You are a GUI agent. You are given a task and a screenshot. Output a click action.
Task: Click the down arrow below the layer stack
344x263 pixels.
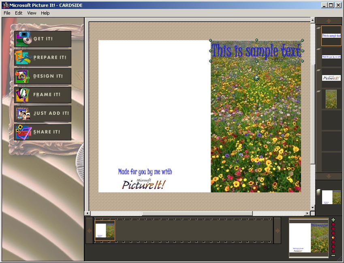pos(329,176)
